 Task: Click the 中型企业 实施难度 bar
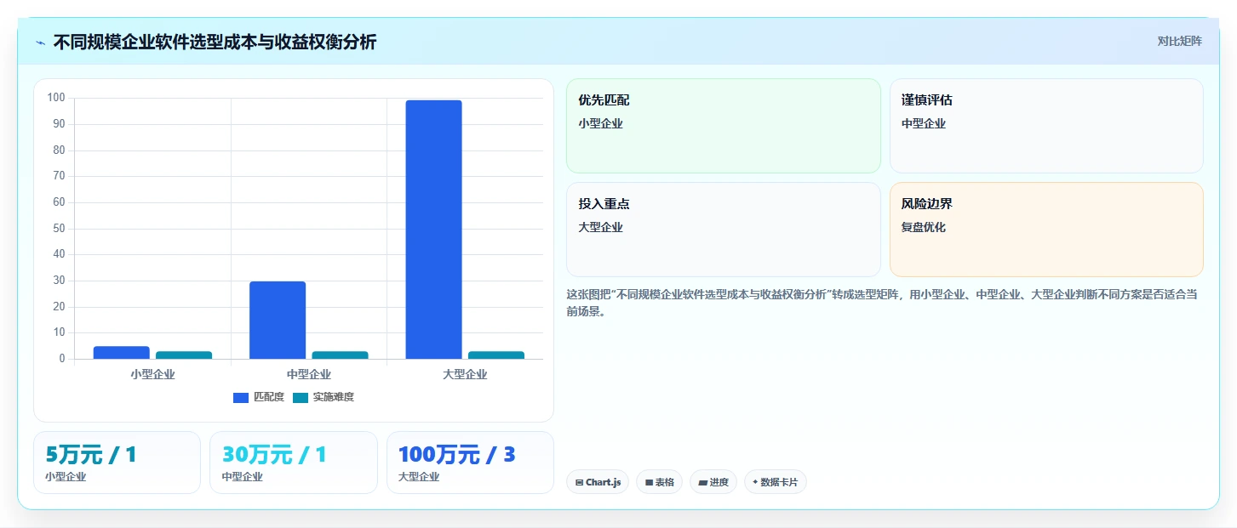coord(340,355)
